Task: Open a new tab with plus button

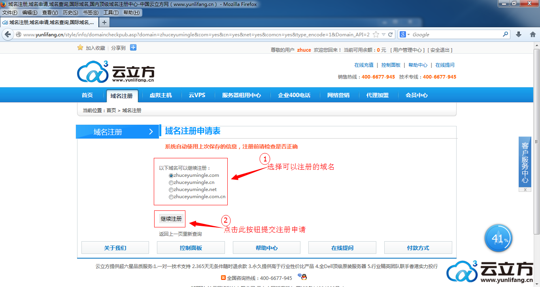Action: coord(104,22)
